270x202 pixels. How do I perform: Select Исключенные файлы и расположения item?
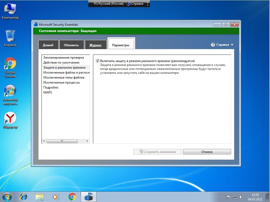65,72
